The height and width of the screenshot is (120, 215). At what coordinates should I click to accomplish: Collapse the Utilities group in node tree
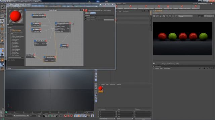click(9, 29)
